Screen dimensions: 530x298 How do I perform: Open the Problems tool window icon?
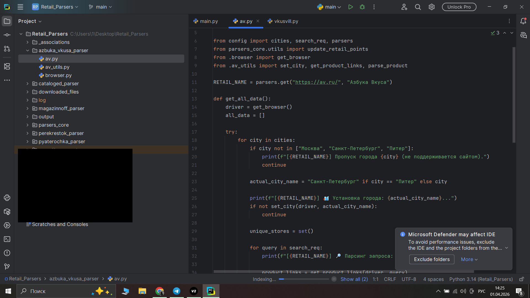coord(7,253)
